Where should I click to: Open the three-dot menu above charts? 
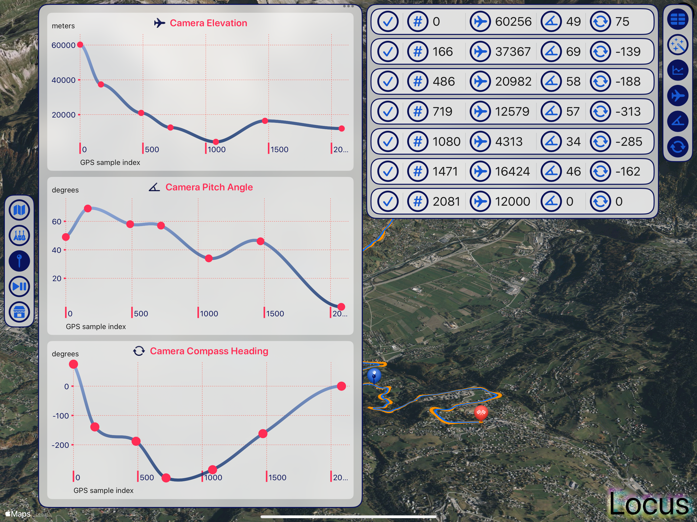click(x=348, y=6)
